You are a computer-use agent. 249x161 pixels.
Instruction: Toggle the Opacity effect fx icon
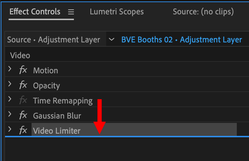click(23, 85)
